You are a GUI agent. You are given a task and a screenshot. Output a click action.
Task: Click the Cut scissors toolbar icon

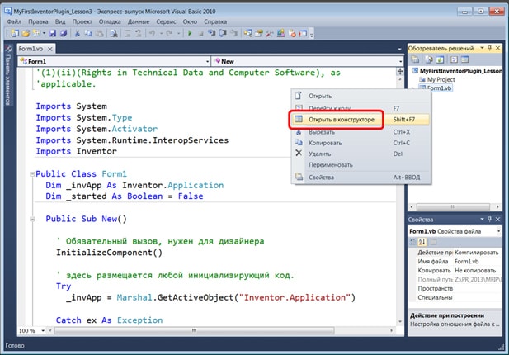tap(77, 34)
